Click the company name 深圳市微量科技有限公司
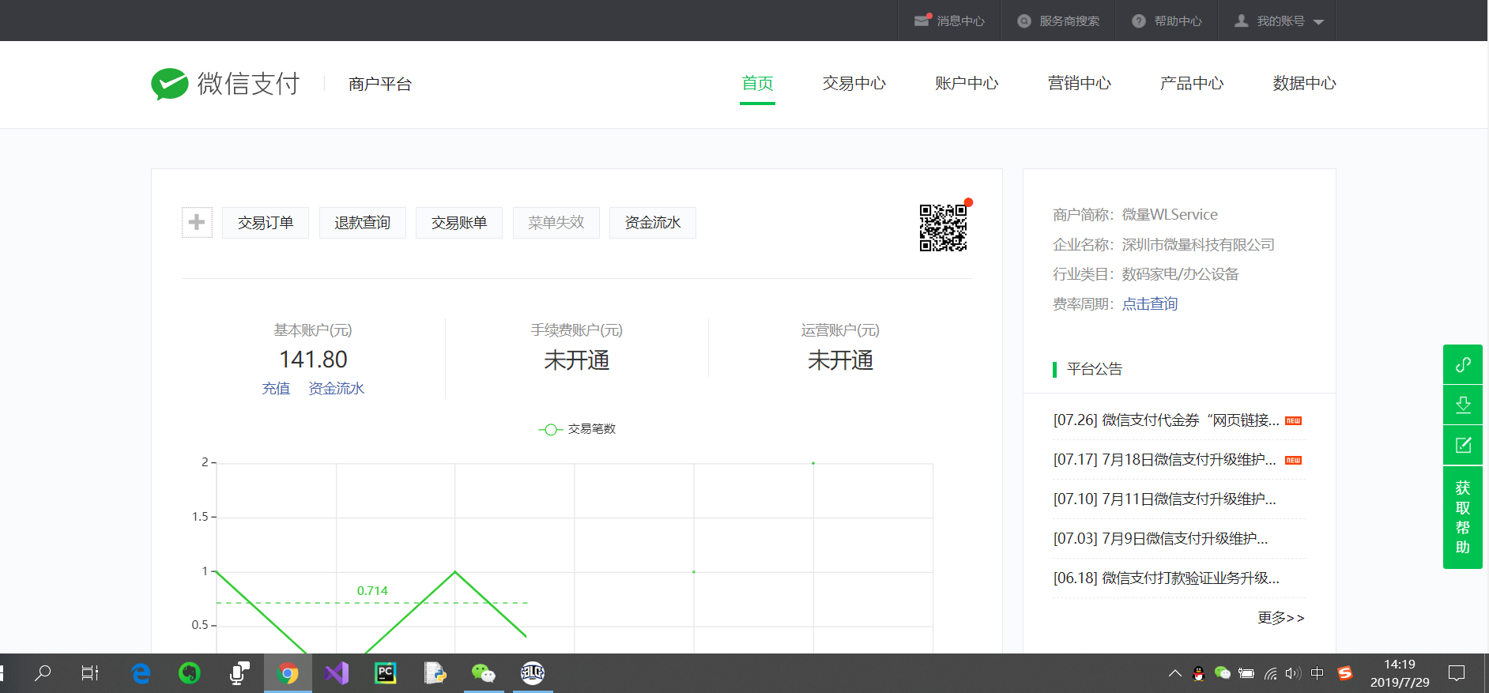The image size is (1489, 693). pyautogui.click(x=1198, y=245)
